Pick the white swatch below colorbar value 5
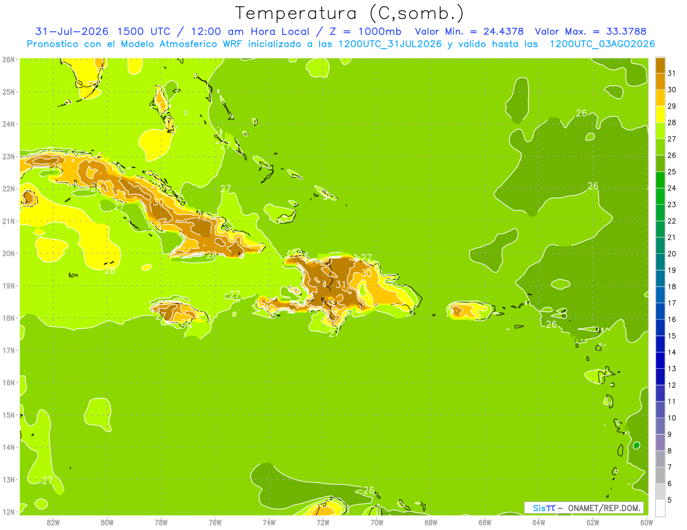Image resolution: width=687 pixels, height=530 pixels. coord(660,508)
